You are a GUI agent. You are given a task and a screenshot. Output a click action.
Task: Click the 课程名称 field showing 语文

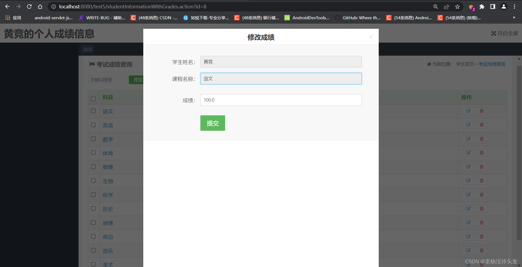click(281, 78)
